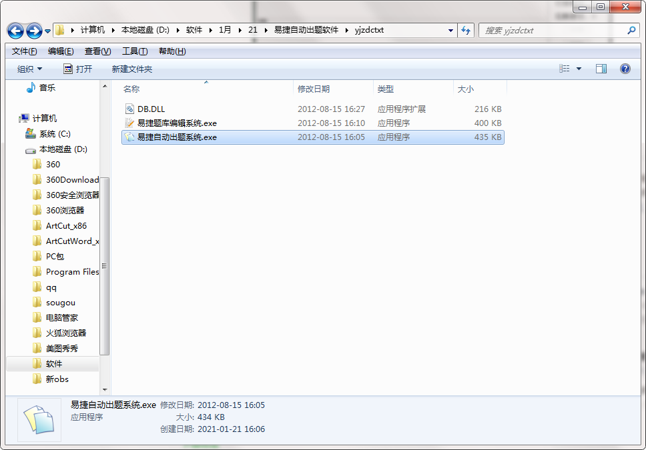Click the file name 易捷题库编辑系统.exe
Viewport: 646px width, 450px height.
(177, 123)
